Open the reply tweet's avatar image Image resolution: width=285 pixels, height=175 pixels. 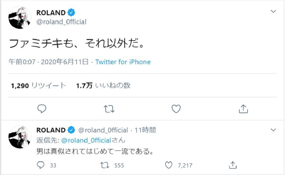20,136
